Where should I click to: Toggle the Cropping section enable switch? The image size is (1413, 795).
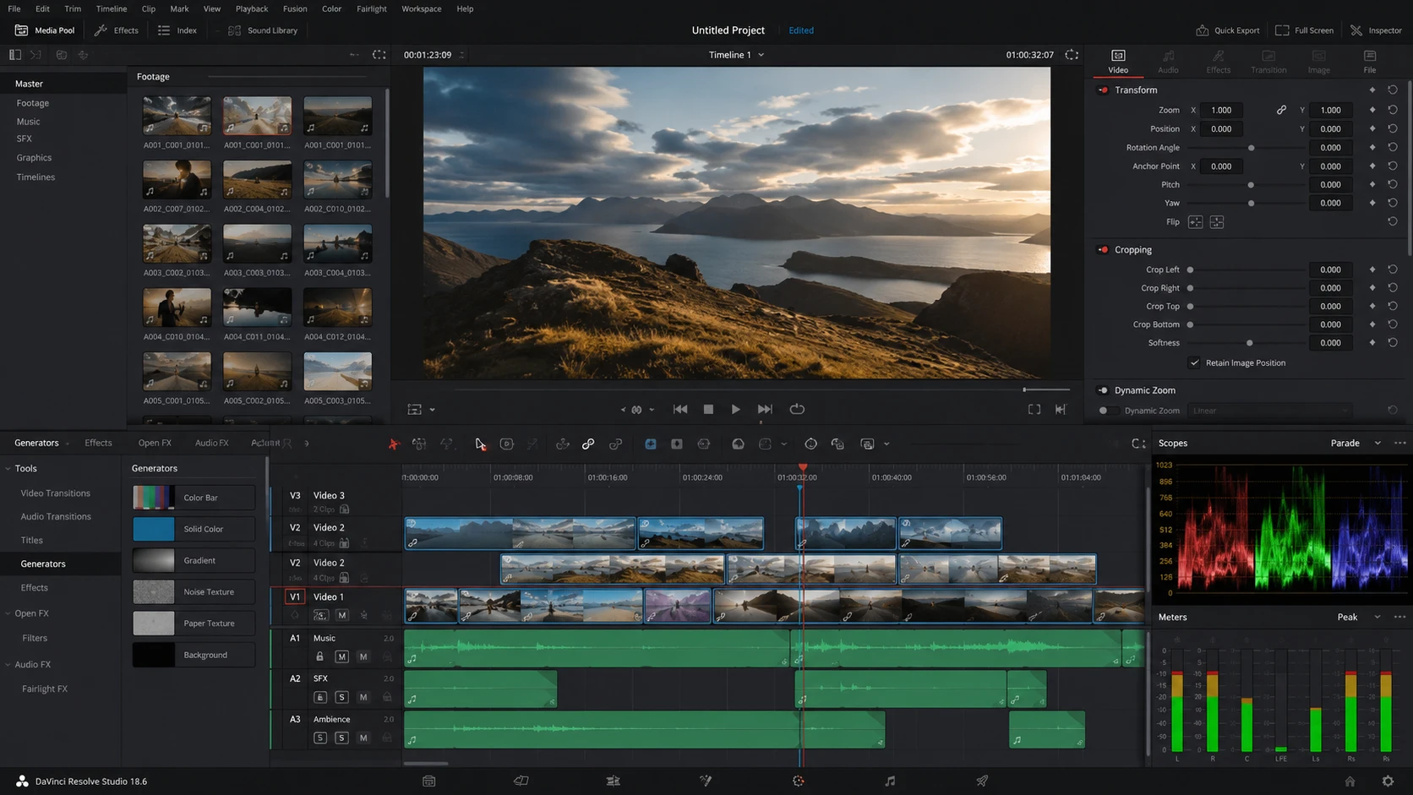point(1103,250)
